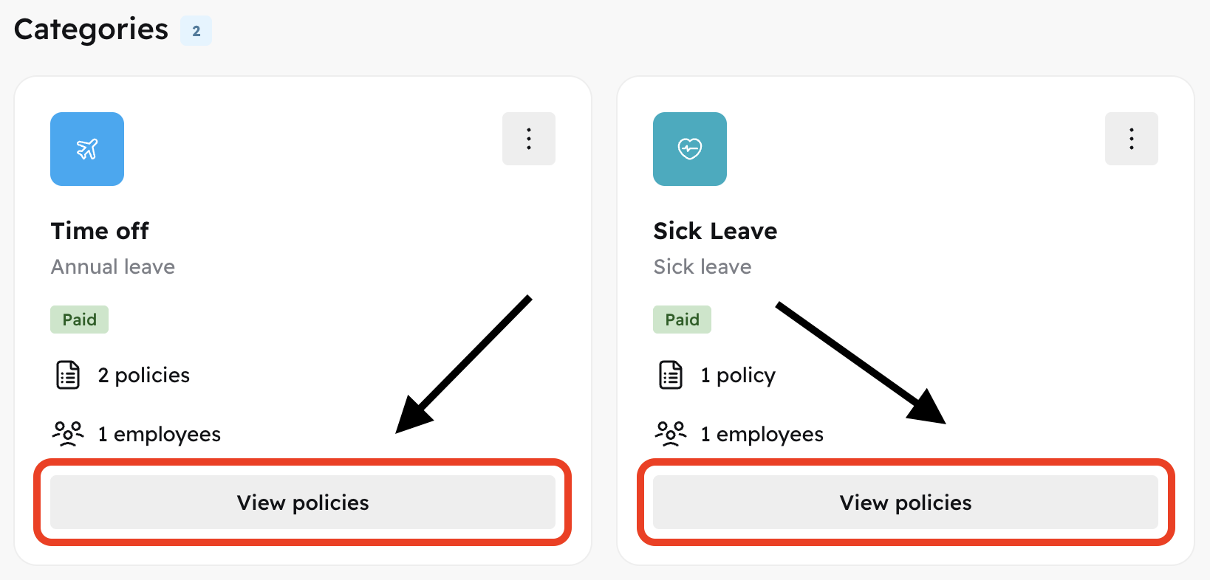The height and width of the screenshot is (580, 1210).
Task: Click the "1 policy" text
Action: (x=738, y=375)
